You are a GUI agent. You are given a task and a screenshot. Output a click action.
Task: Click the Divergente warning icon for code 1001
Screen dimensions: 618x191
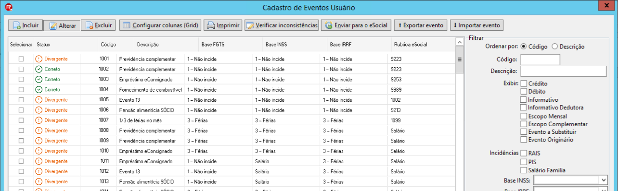click(x=39, y=59)
